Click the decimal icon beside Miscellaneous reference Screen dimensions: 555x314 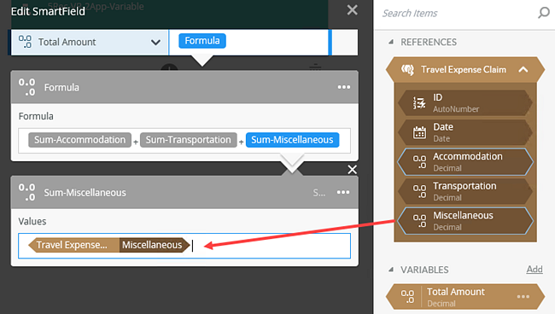[419, 221]
